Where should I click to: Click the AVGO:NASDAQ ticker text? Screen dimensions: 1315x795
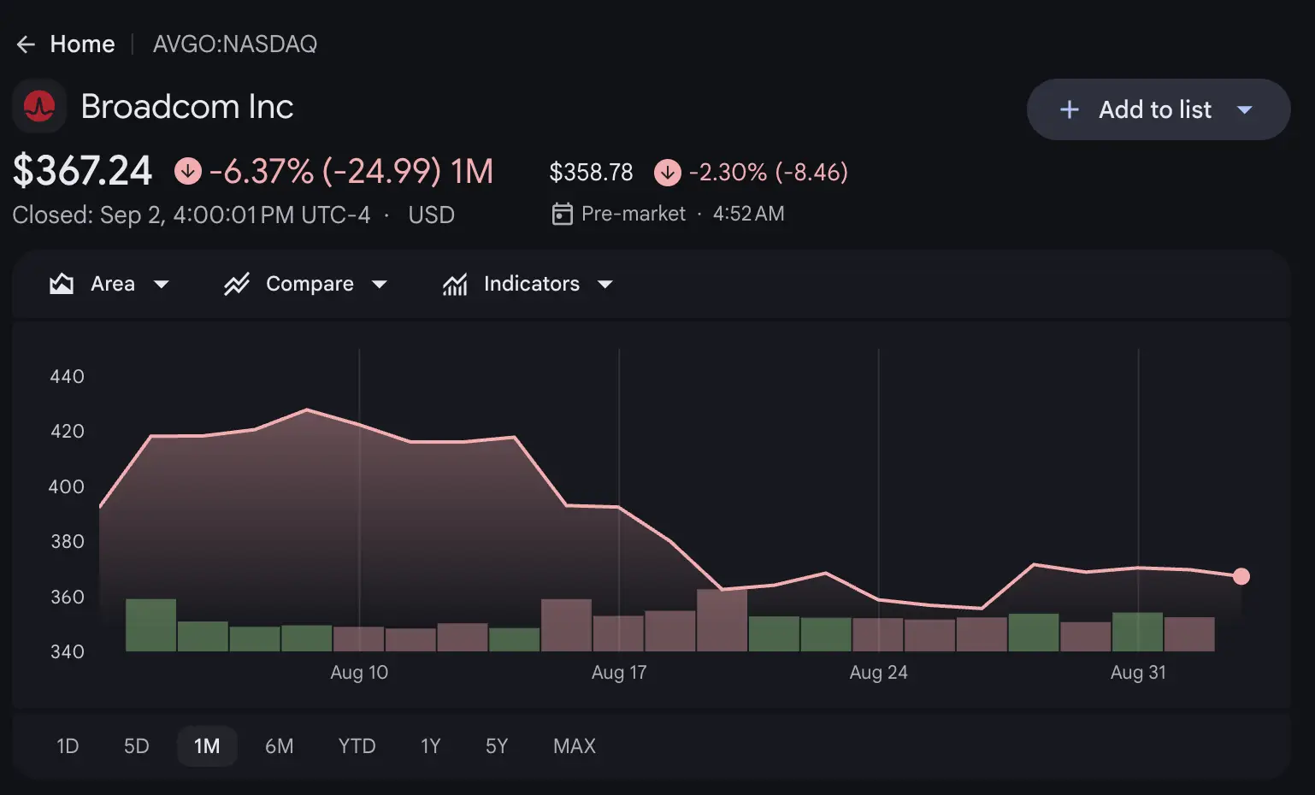[235, 44]
